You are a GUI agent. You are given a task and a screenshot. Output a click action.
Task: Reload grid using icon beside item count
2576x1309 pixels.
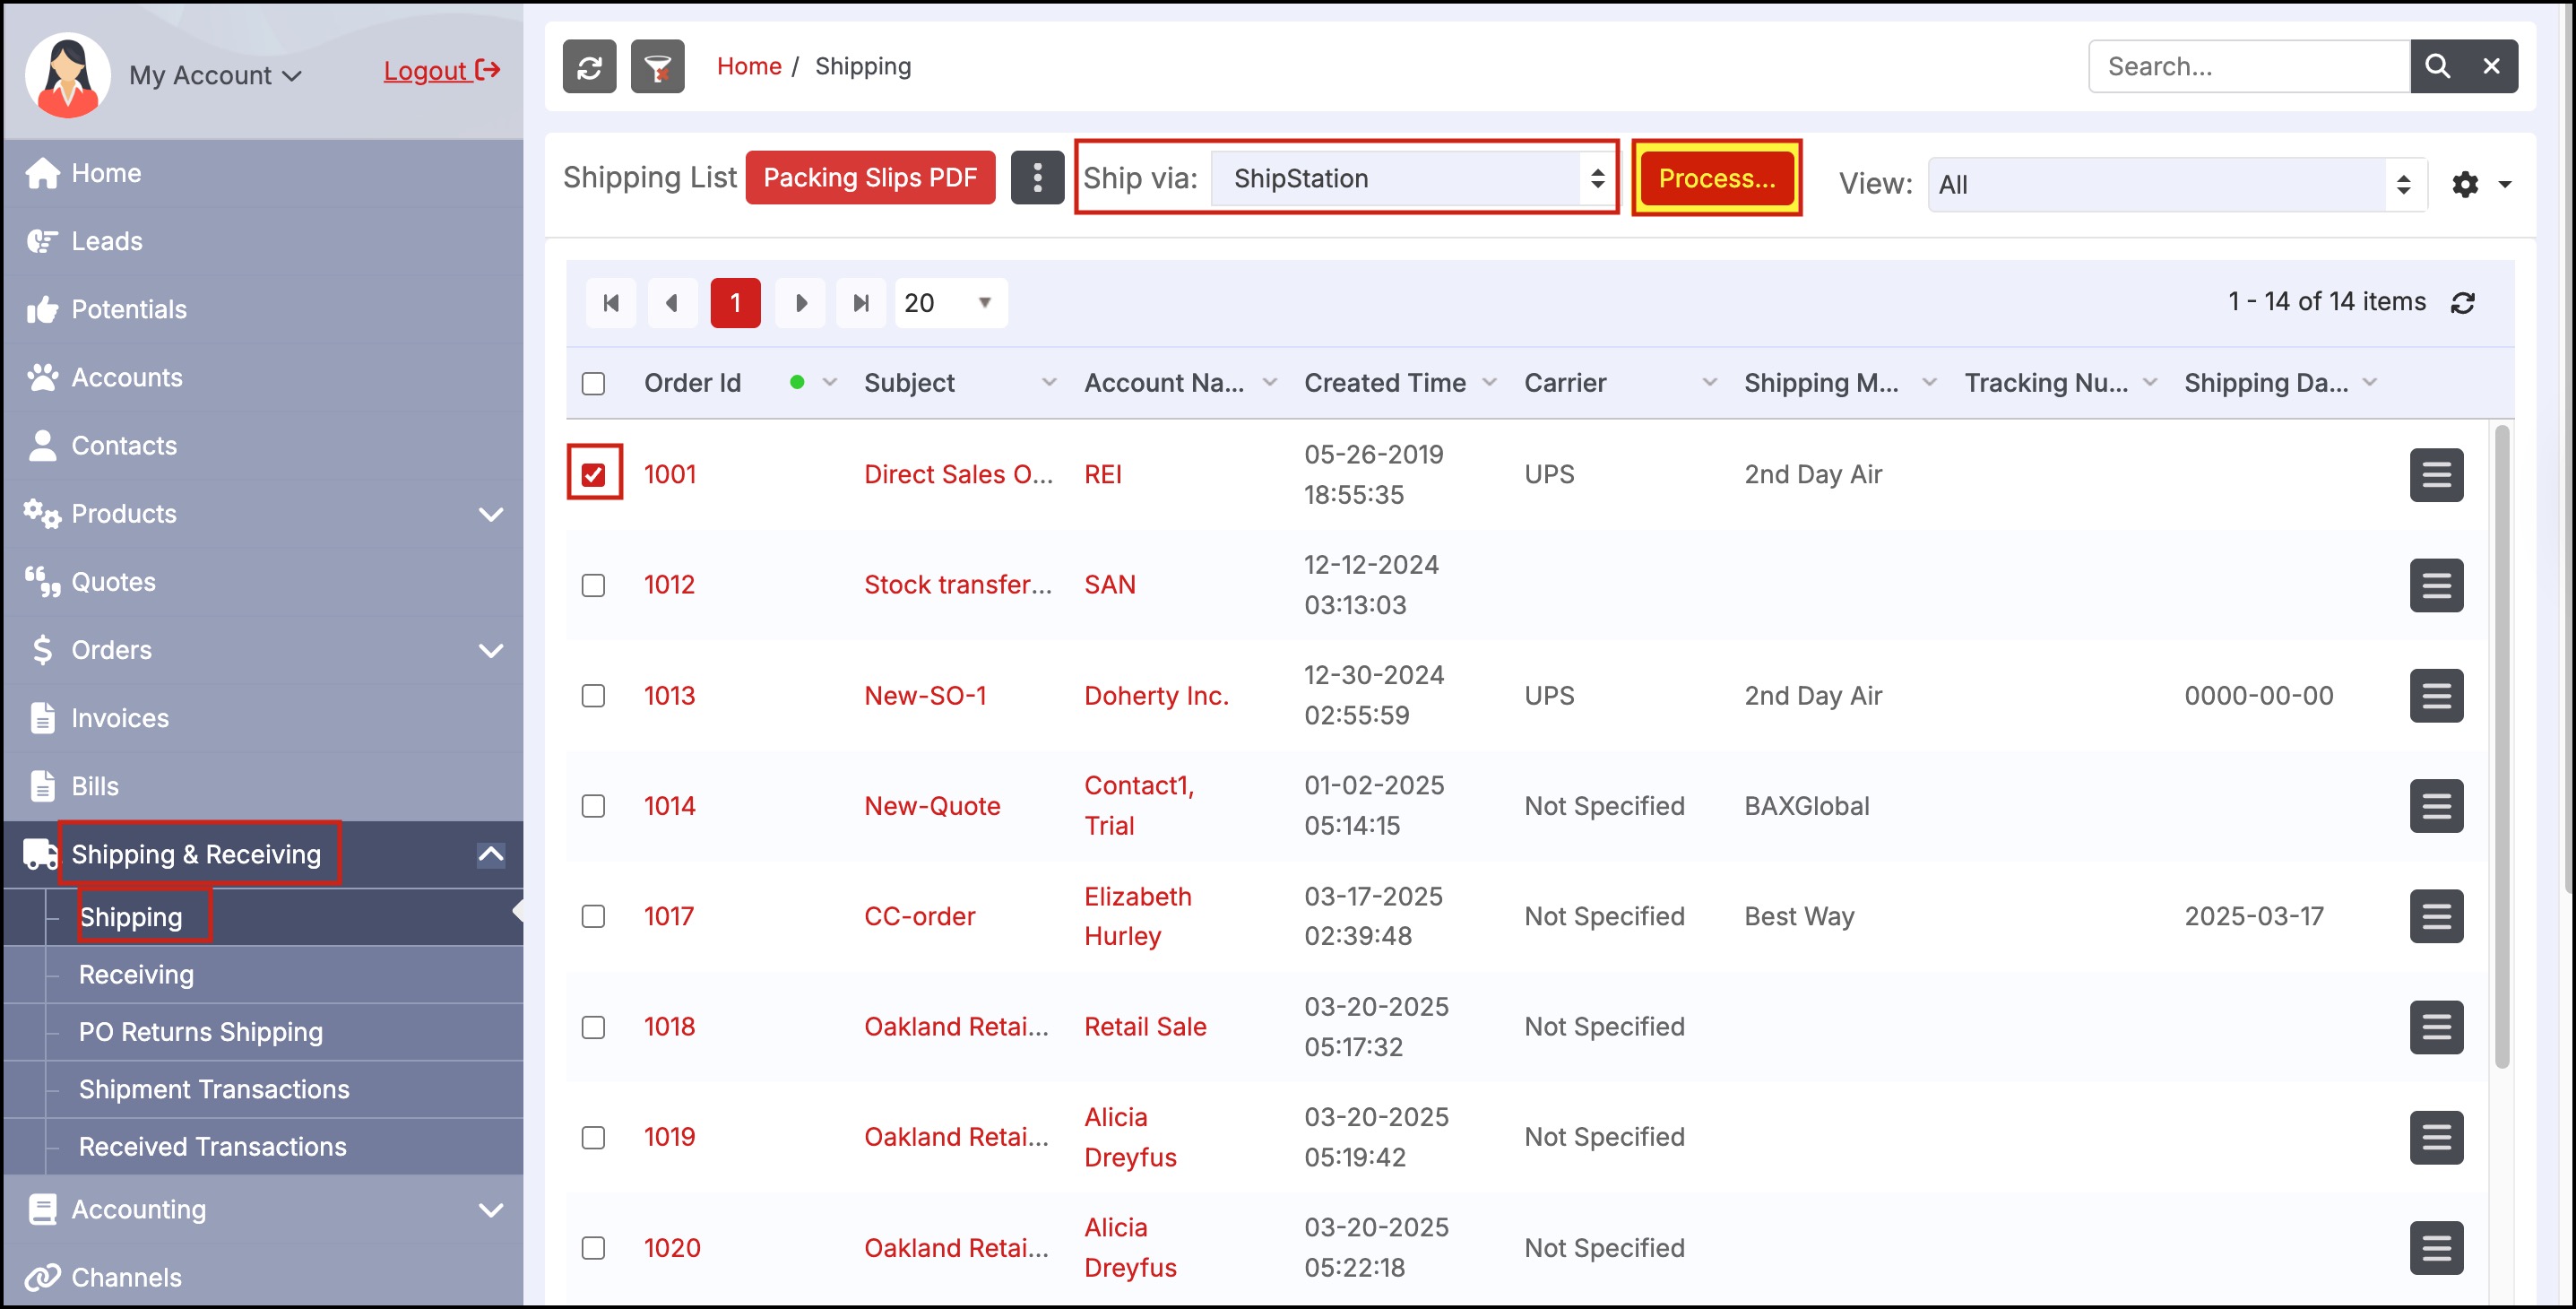pos(2462,303)
